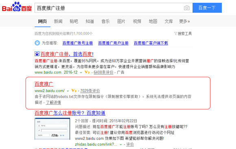This screenshot has height=149, width=236.
Task: Click blue paw icon before 百度推广注册 ad
Action: coord(37,54)
